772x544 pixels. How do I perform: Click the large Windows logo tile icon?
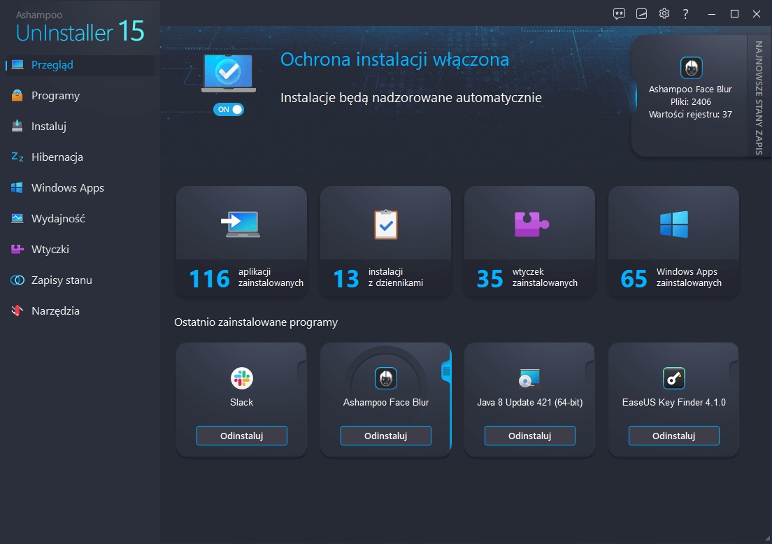coord(674,224)
